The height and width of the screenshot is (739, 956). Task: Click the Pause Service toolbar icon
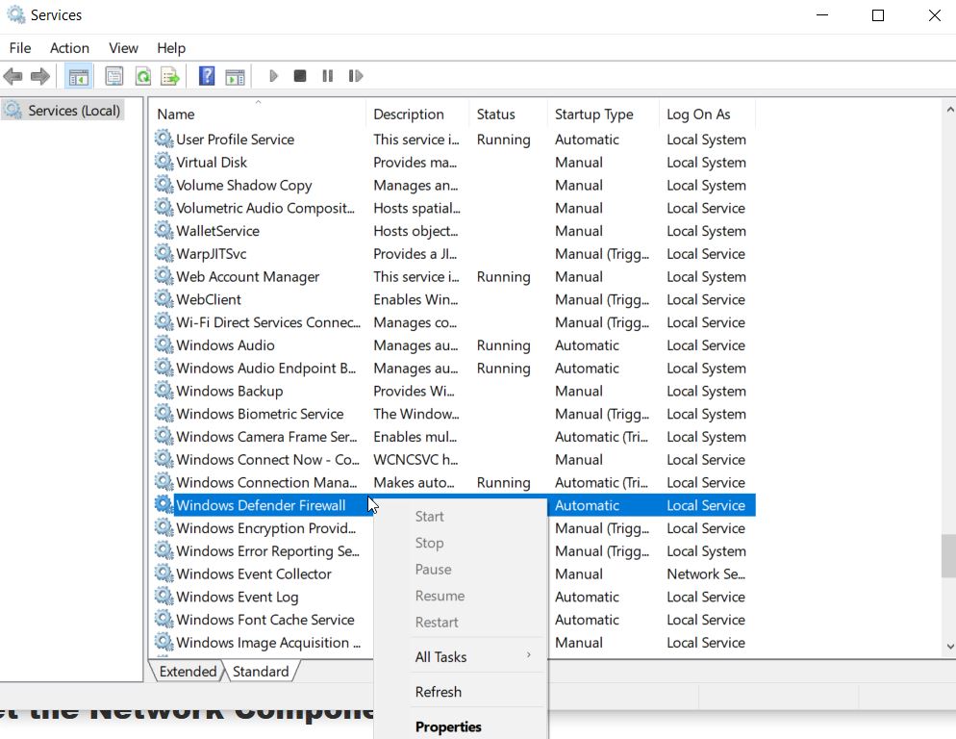[327, 76]
